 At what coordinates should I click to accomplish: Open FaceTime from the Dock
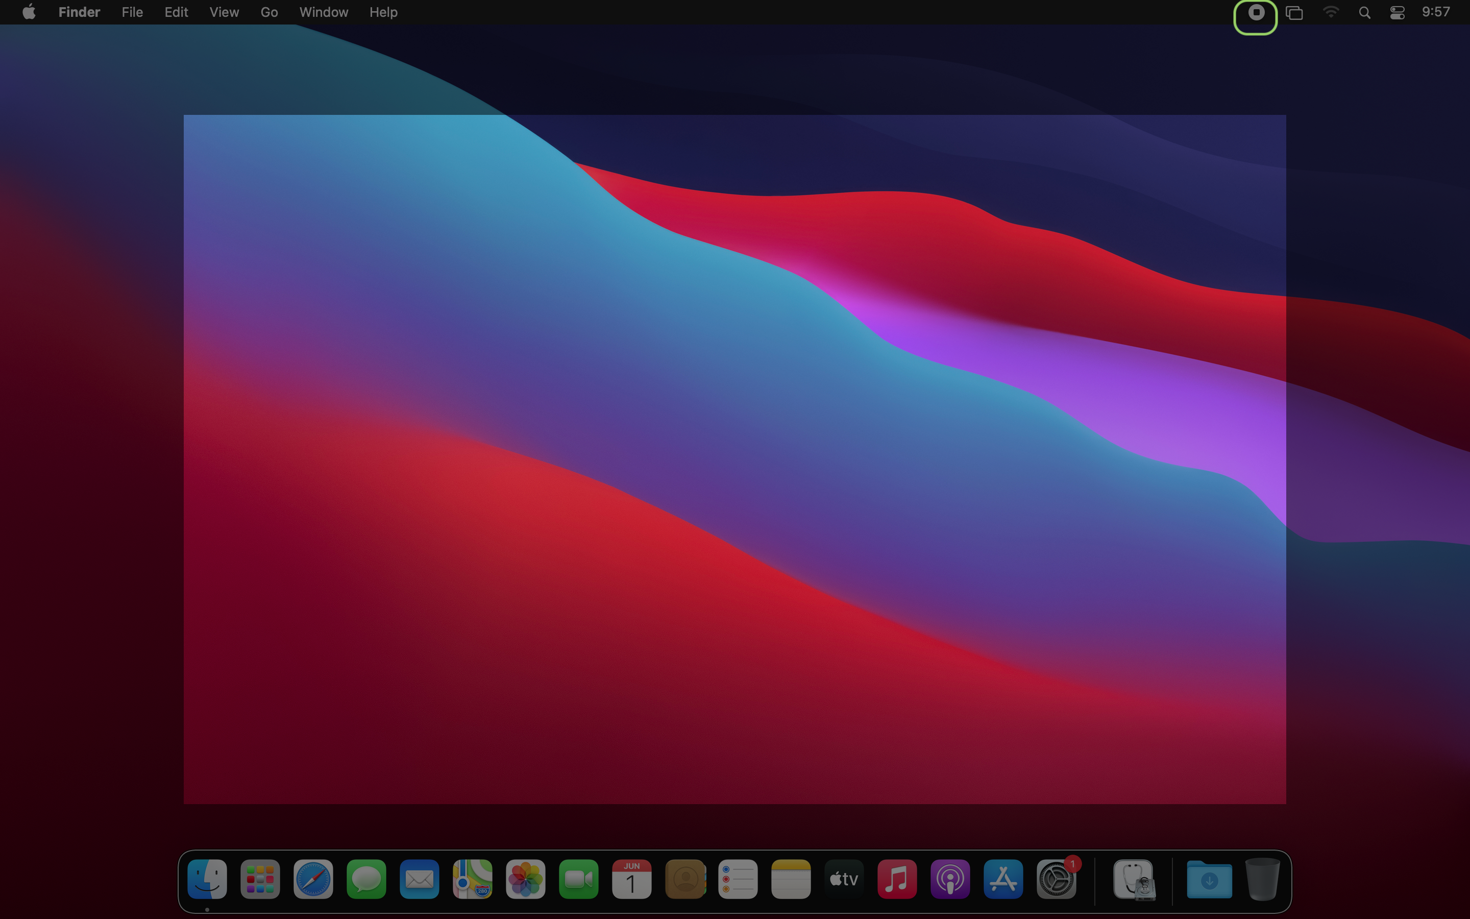[578, 879]
